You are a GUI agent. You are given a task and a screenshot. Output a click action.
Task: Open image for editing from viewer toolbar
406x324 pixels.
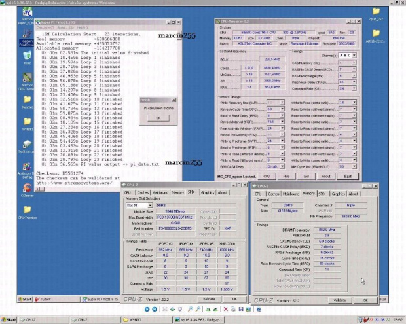coord(249,309)
